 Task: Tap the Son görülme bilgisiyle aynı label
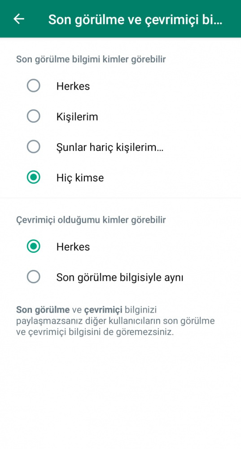pyautogui.click(x=120, y=277)
